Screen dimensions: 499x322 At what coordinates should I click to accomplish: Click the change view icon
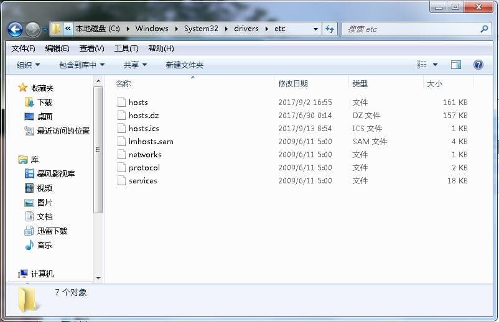422,65
